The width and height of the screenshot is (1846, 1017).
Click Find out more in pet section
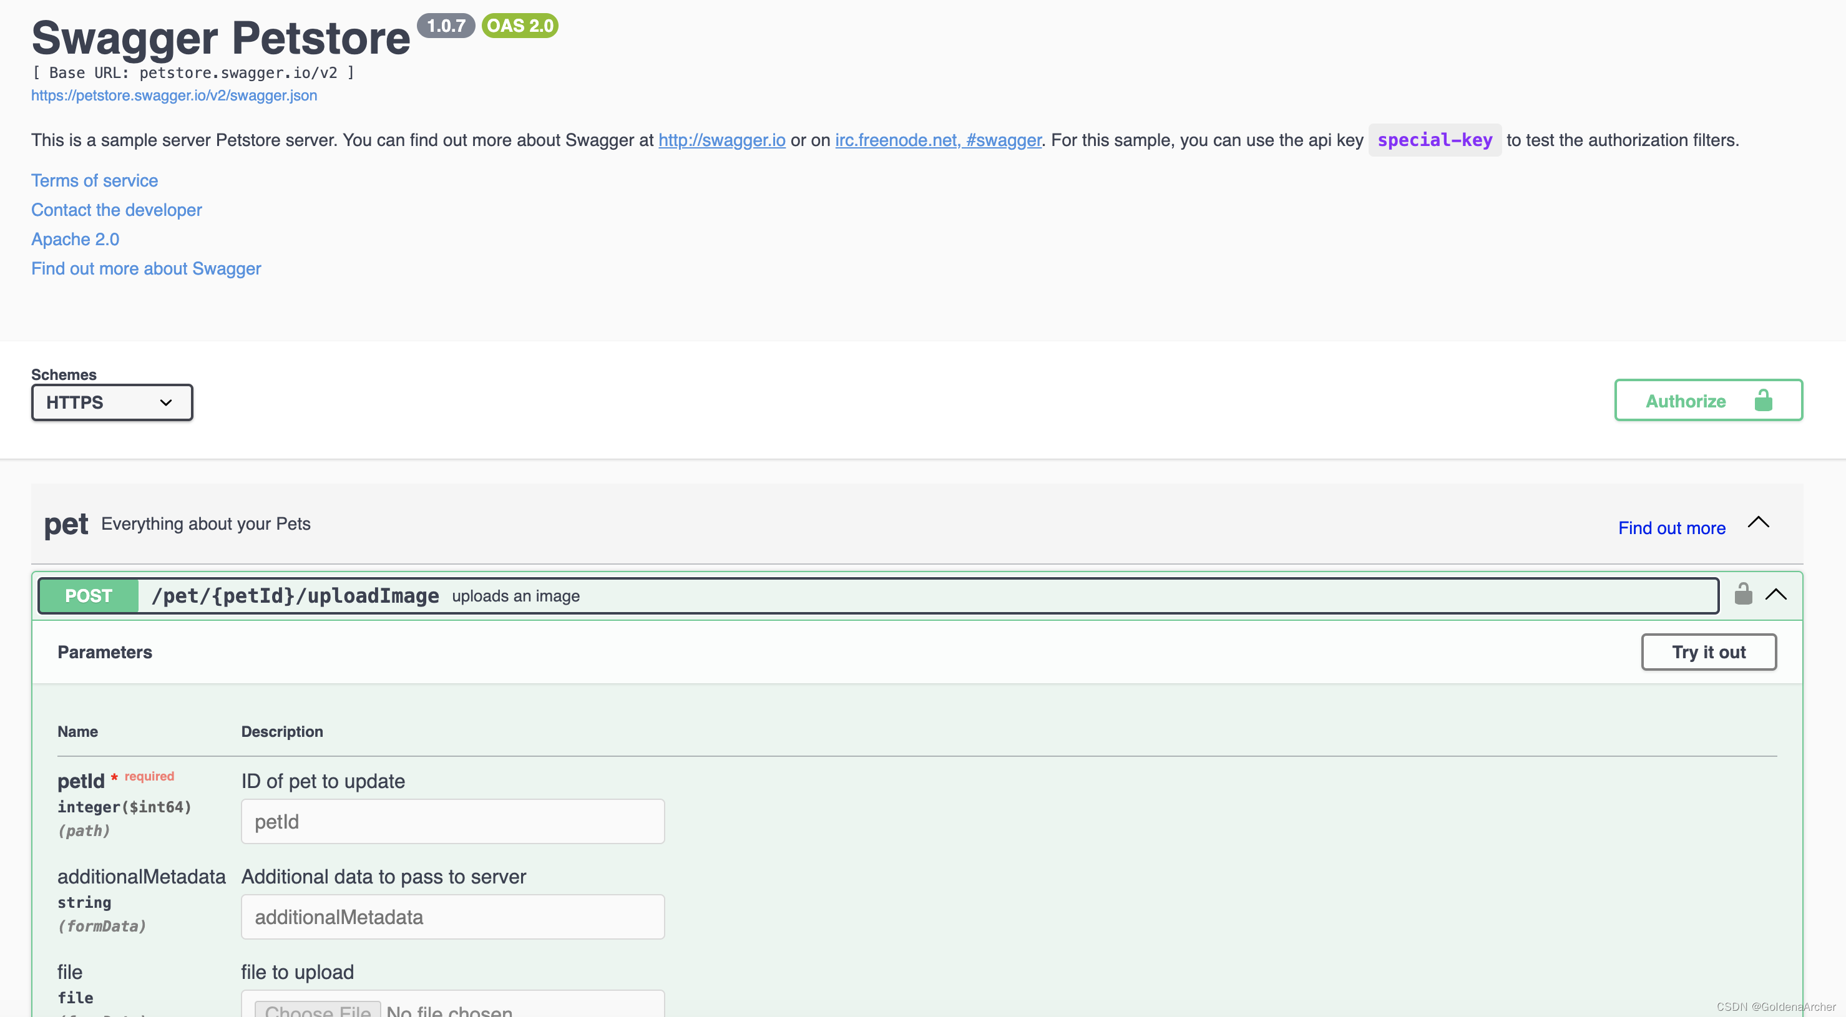(1672, 528)
